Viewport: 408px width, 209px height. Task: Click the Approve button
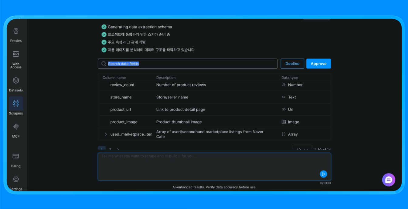pos(318,64)
